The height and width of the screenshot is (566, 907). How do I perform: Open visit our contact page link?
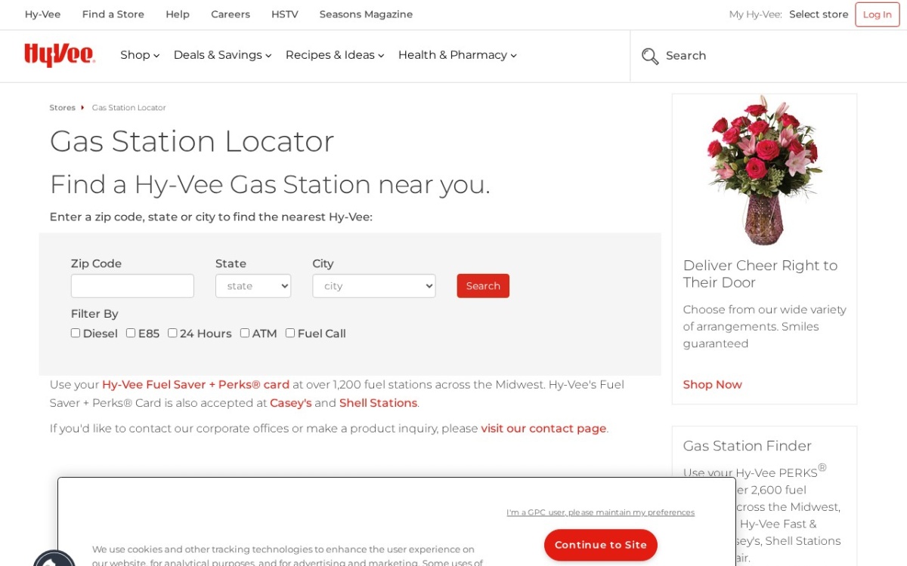543,429
